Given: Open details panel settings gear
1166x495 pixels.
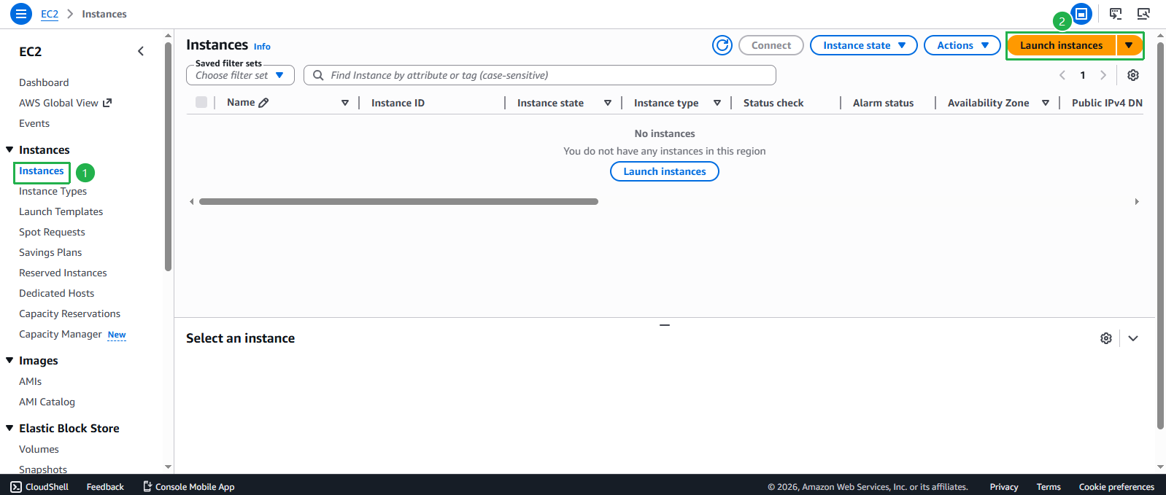Looking at the screenshot, I should click(1106, 338).
